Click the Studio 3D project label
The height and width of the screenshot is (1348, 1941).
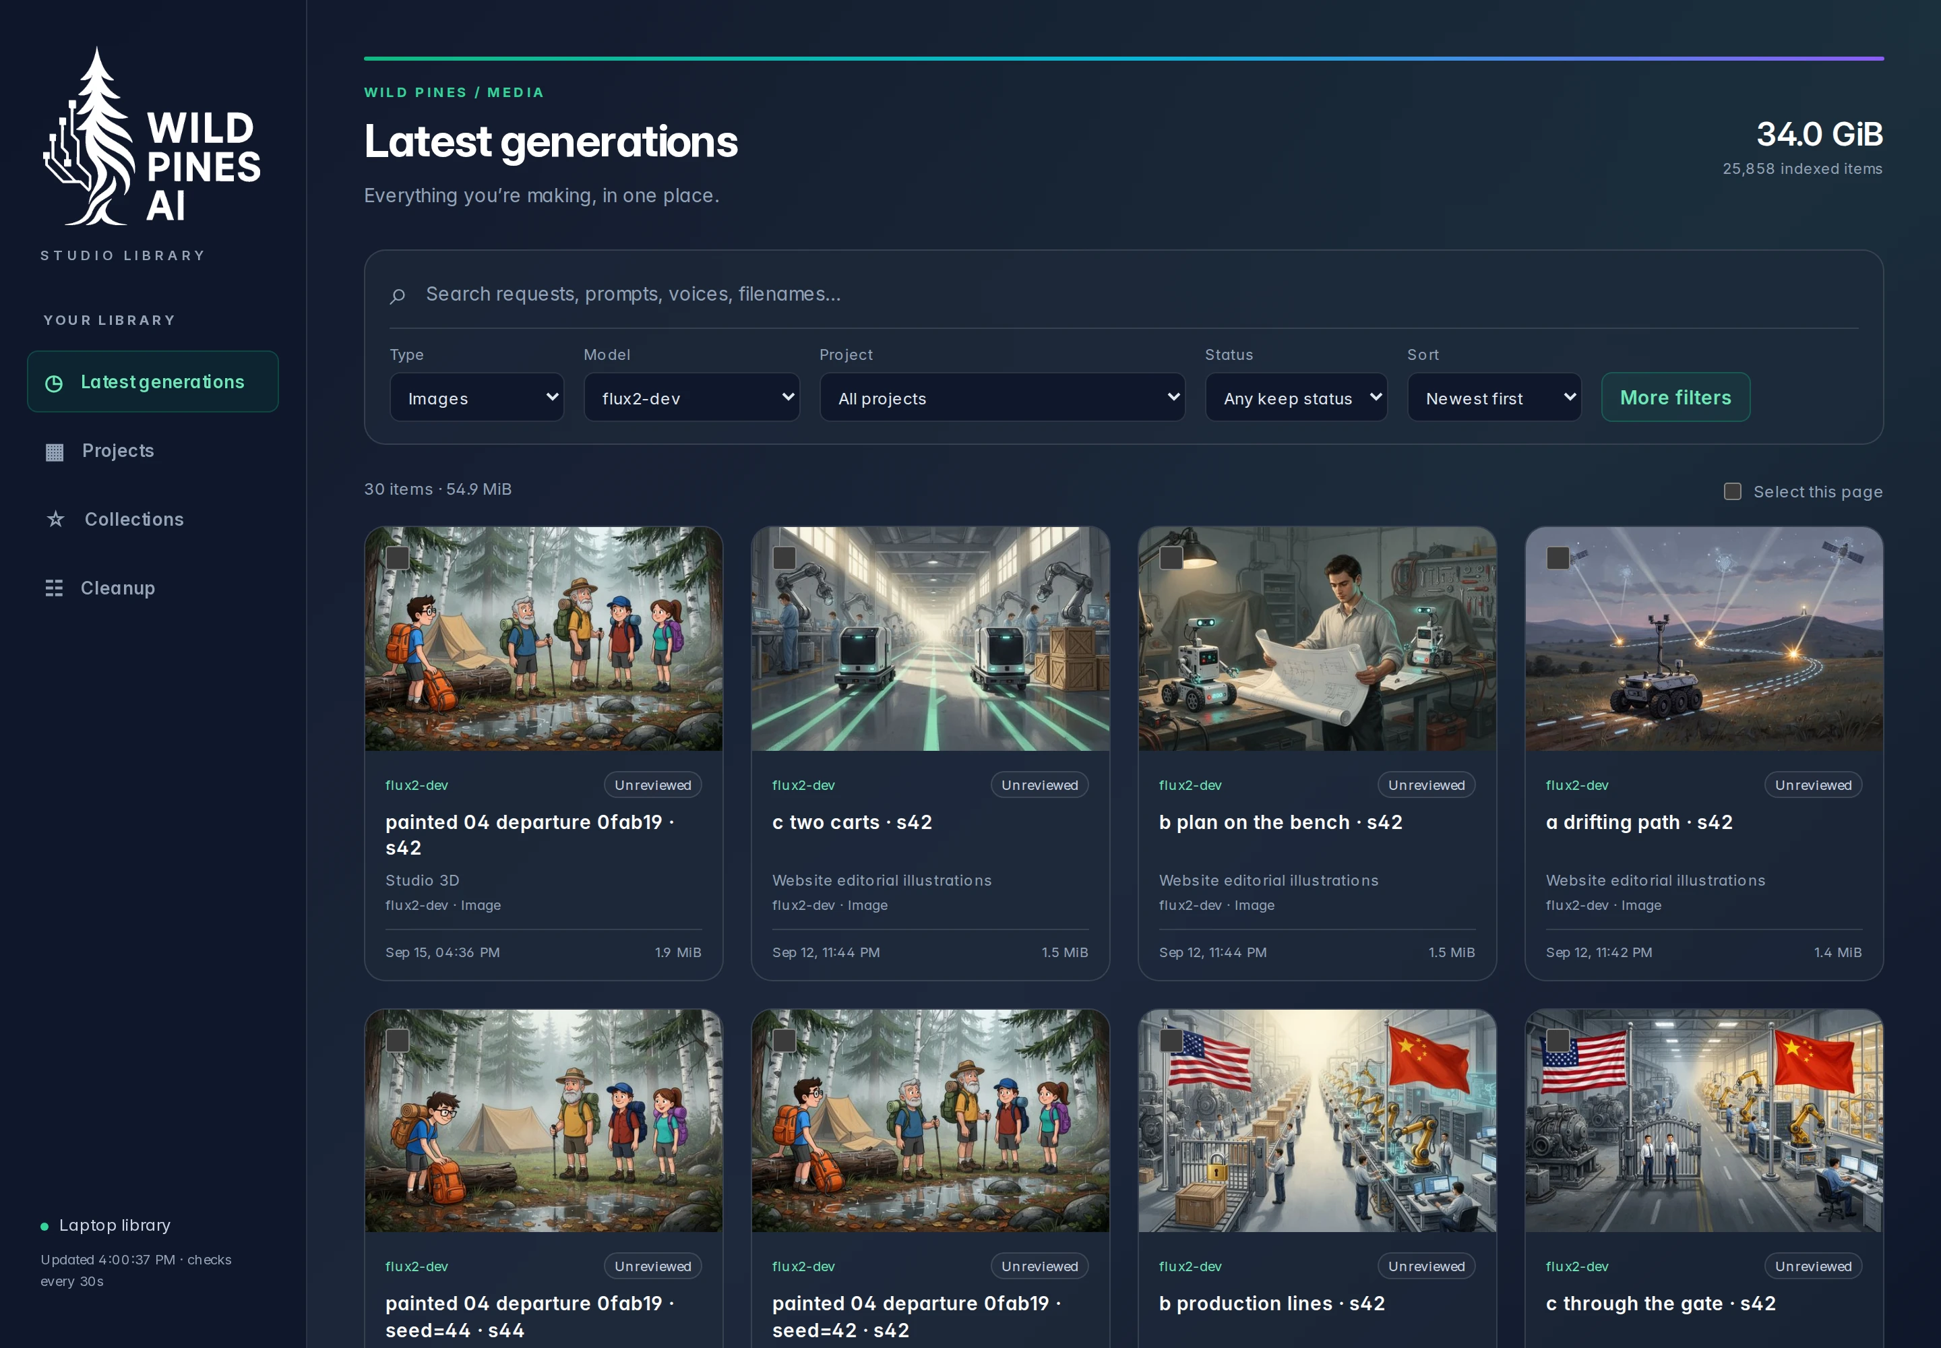coord(423,880)
